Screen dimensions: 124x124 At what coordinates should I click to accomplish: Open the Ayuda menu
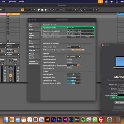coord(21,2)
